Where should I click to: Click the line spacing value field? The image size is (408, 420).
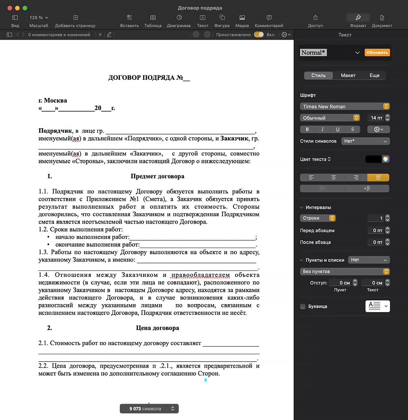coord(376,218)
